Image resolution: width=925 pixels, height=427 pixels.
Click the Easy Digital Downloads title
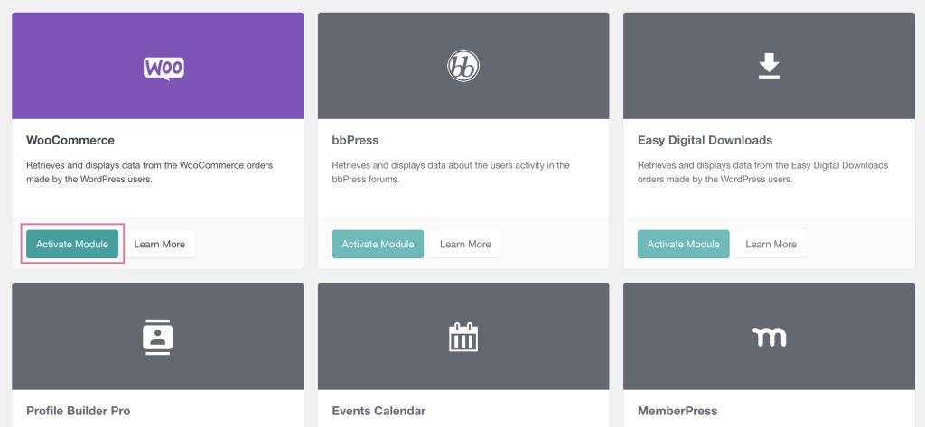[x=705, y=141]
